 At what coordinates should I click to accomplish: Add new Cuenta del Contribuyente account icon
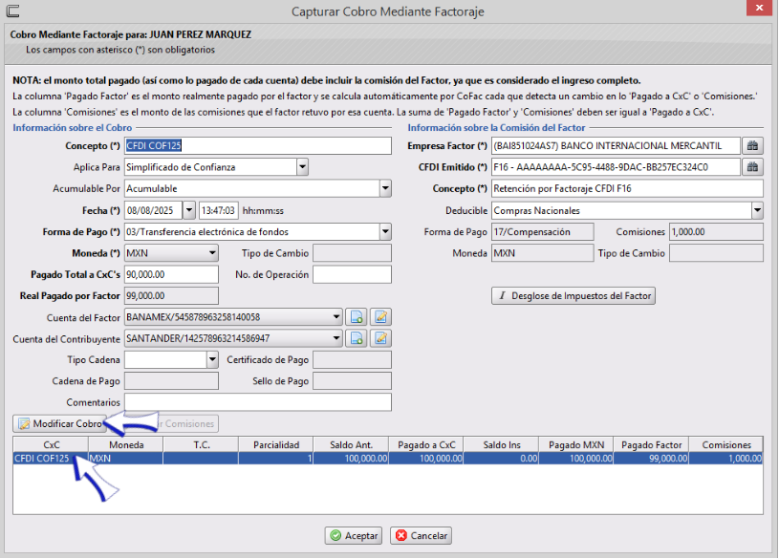pyautogui.click(x=357, y=338)
